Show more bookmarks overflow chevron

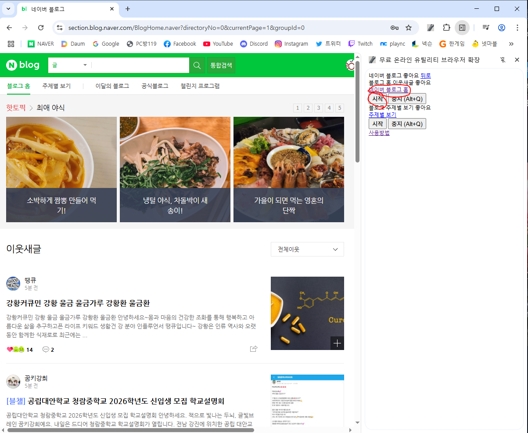[x=511, y=43]
